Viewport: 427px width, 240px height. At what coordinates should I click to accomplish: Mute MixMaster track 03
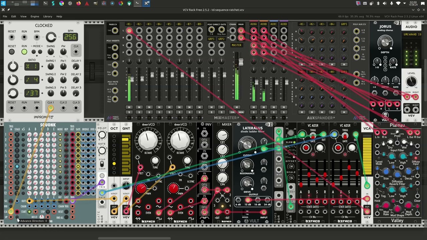(x=149, y=107)
